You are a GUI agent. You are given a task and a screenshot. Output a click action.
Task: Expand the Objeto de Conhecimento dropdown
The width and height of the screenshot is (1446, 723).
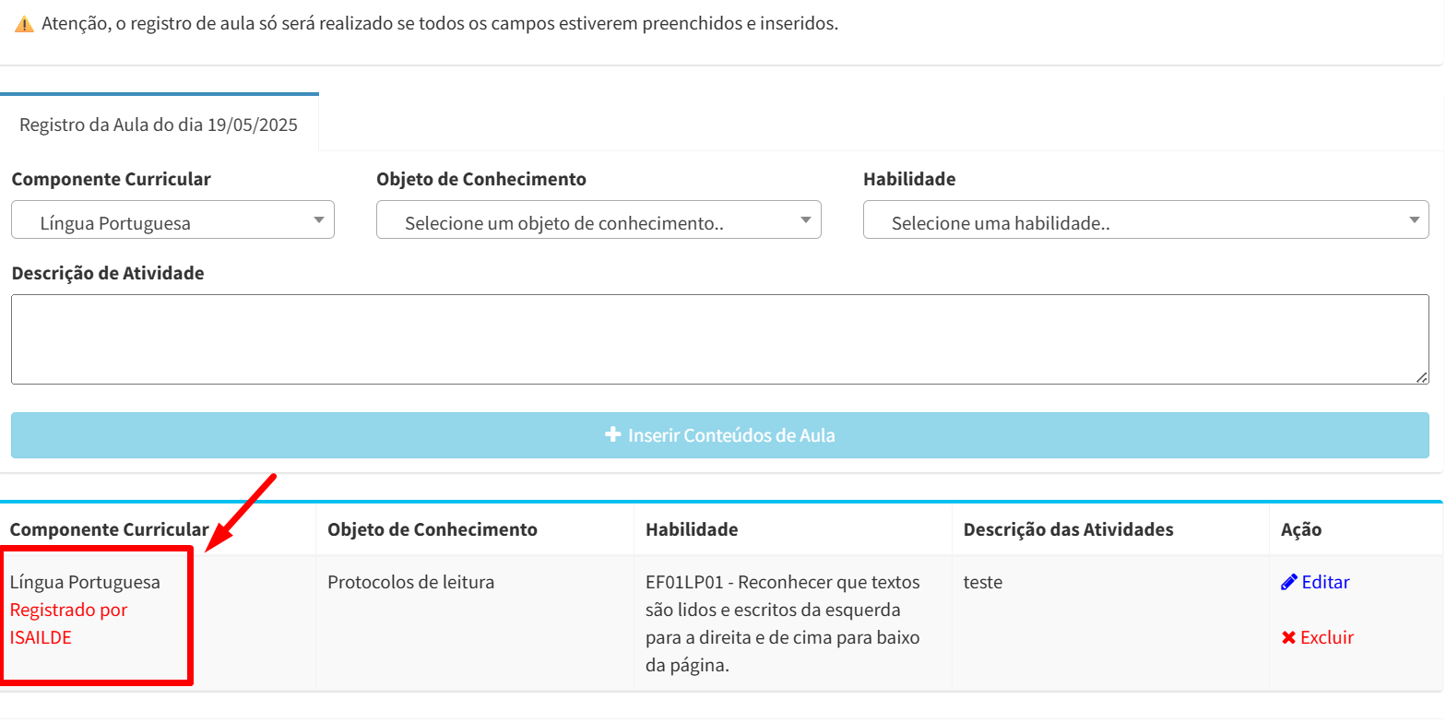599,220
